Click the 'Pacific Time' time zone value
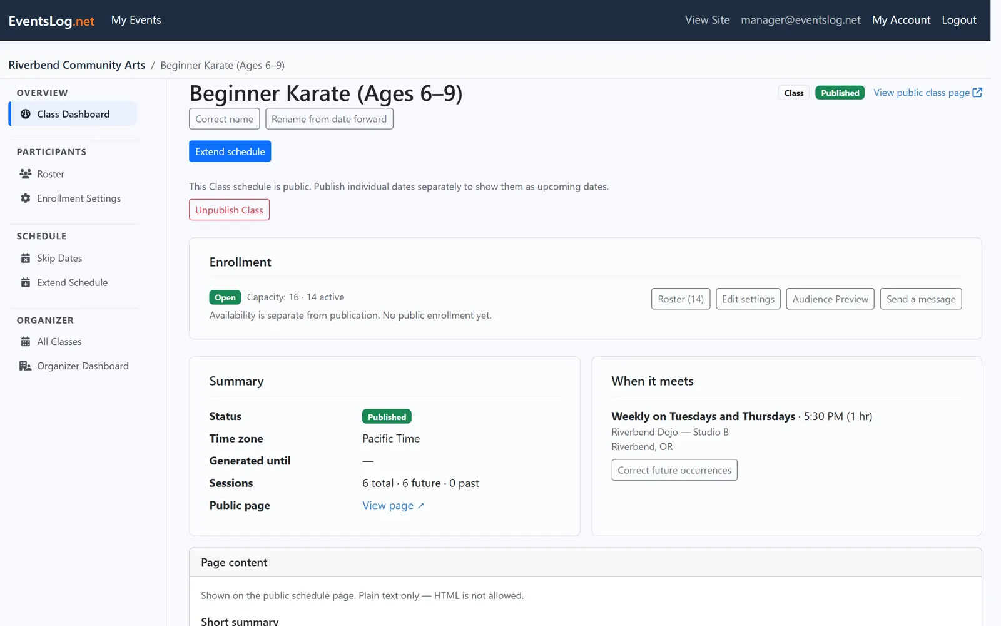Screen dimensions: 1001x626 tap(391, 439)
